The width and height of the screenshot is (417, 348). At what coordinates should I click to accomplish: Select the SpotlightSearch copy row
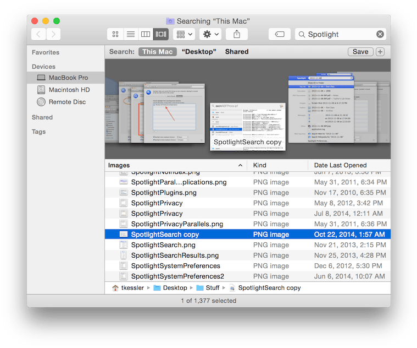click(248, 234)
